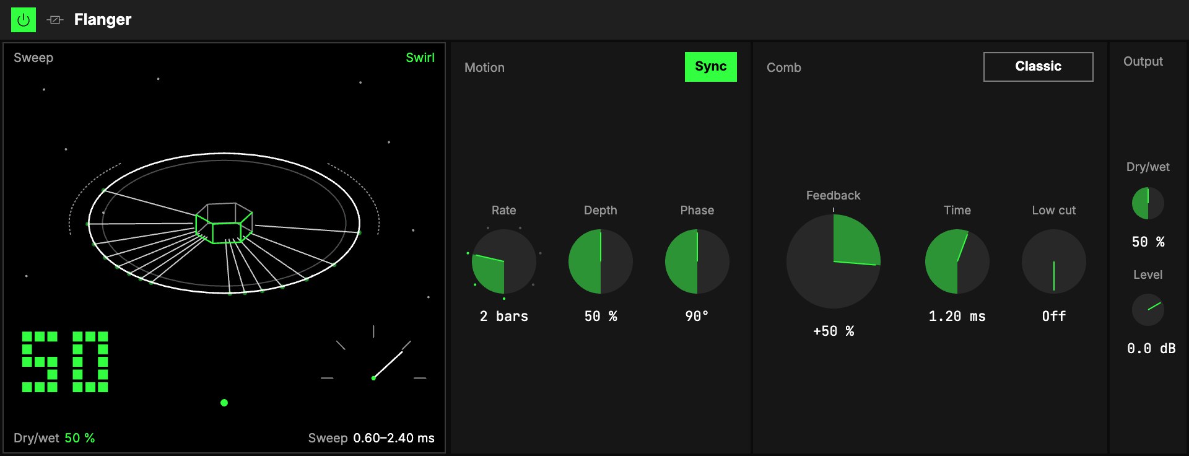Select the Low cut 'Off' value
Viewport: 1189px width, 456px height.
1054,317
